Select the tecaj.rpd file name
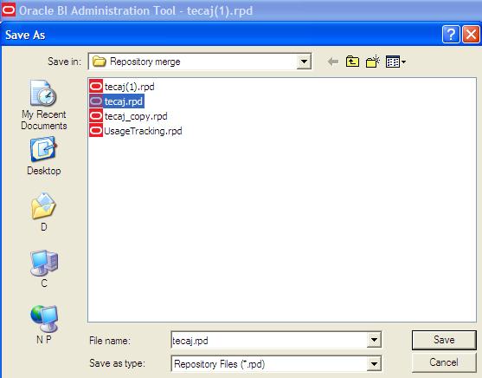Viewport: 482px width, 378px height. (124, 101)
